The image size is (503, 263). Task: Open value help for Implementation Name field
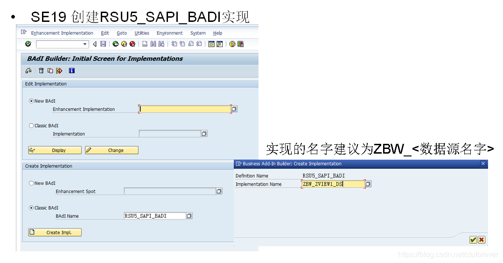pos(368,184)
